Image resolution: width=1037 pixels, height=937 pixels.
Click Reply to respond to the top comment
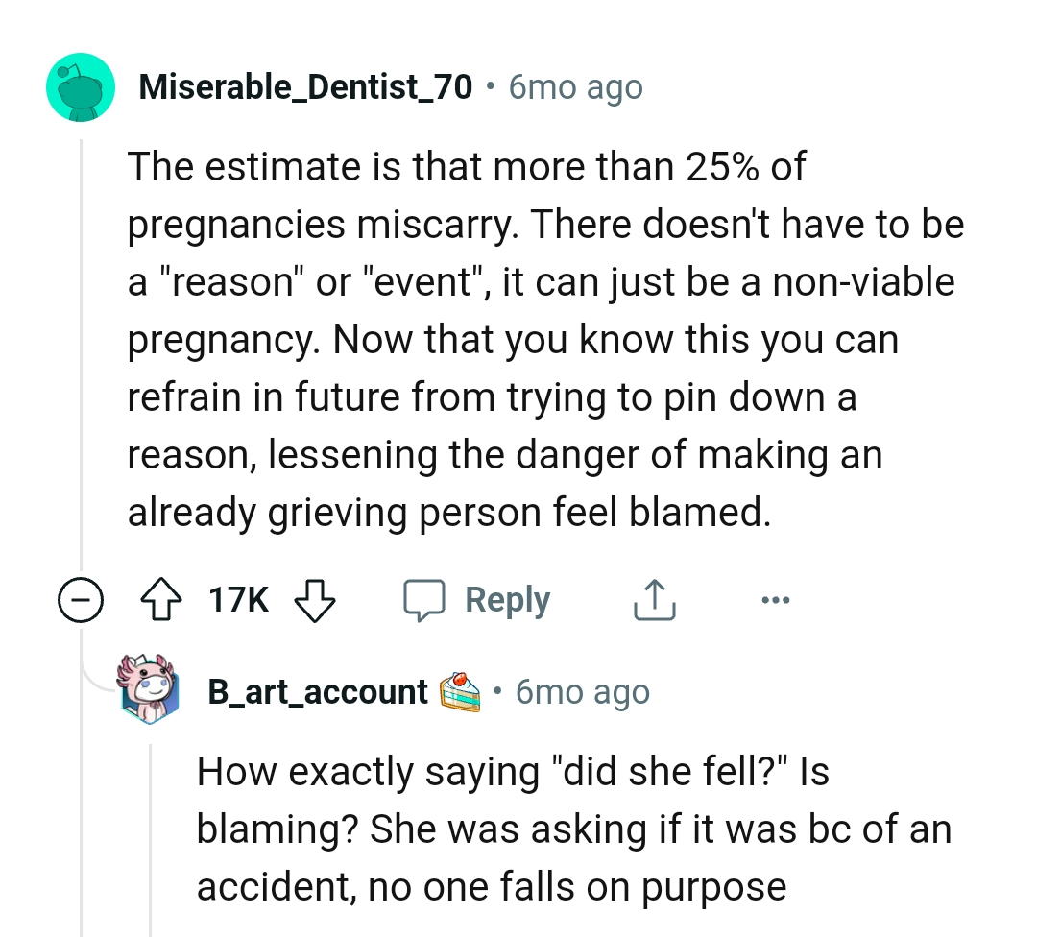pyautogui.click(x=507, y=598)
